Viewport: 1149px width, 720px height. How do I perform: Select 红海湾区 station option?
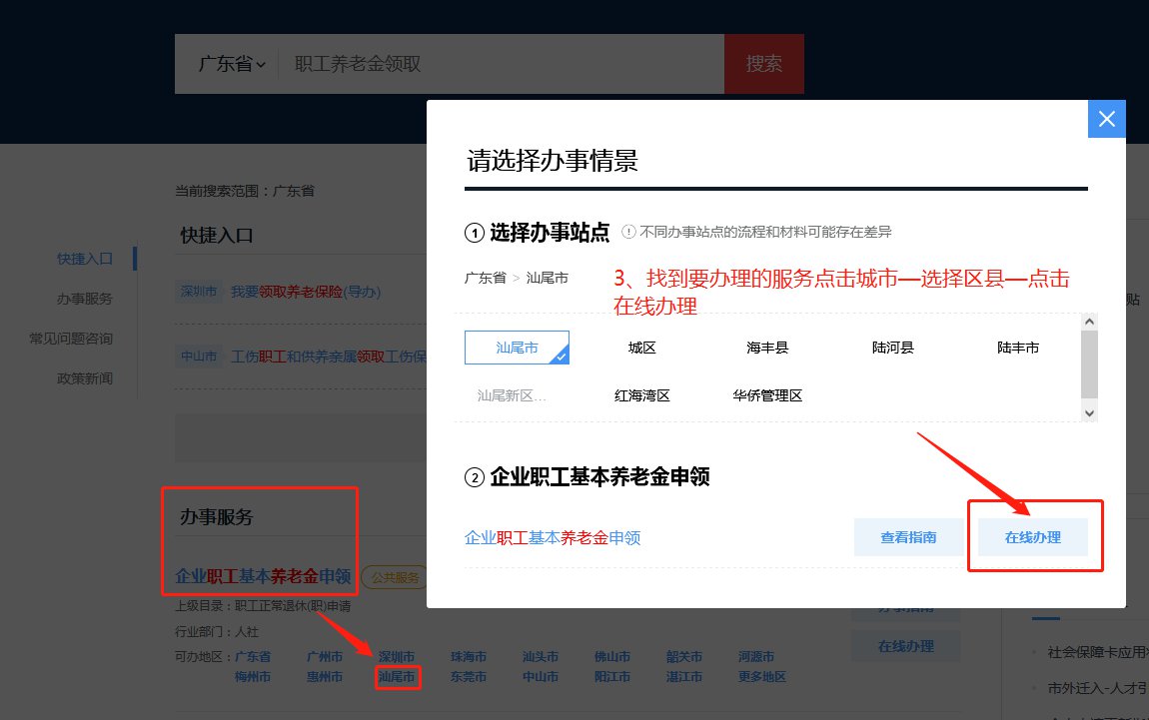pos(641,395)
